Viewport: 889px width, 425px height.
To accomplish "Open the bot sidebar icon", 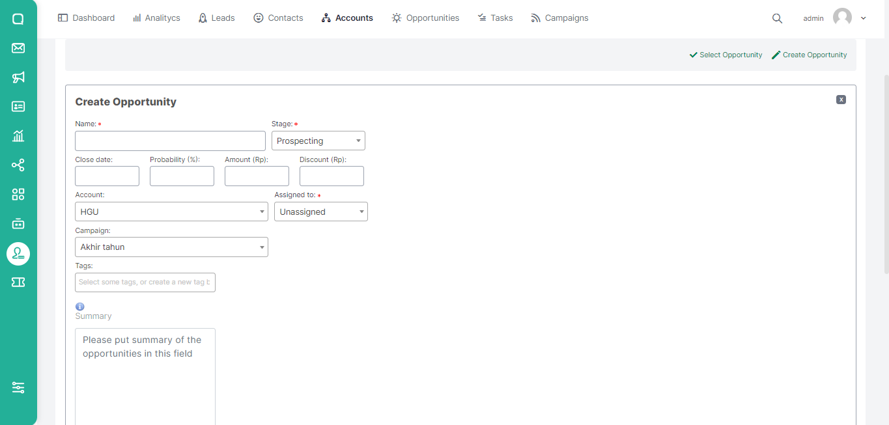I will tap(18, 223).
